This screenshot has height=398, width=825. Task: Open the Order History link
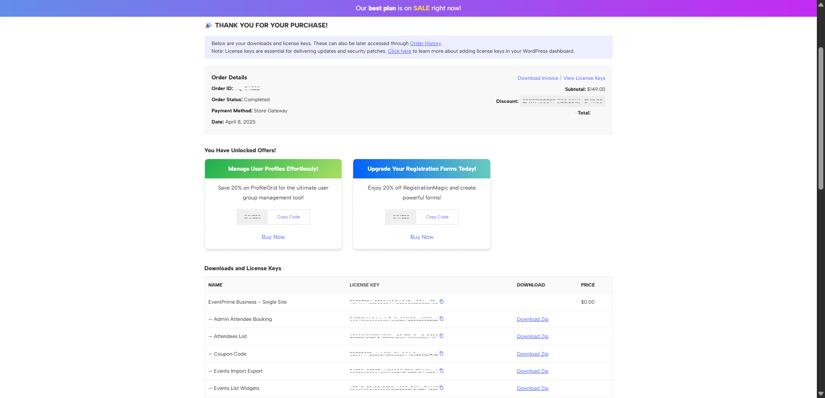(x=425, y=43)
